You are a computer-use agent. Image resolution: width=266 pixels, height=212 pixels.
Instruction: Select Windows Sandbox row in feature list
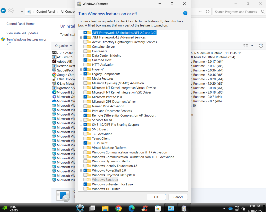(x=105, y=180)
